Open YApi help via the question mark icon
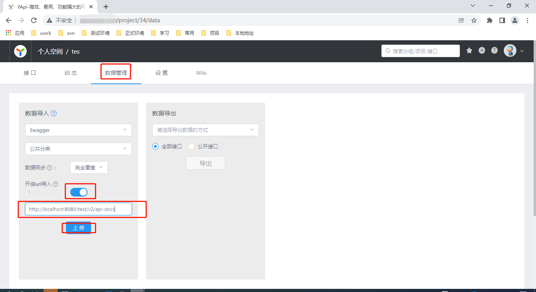 point(494,51)
